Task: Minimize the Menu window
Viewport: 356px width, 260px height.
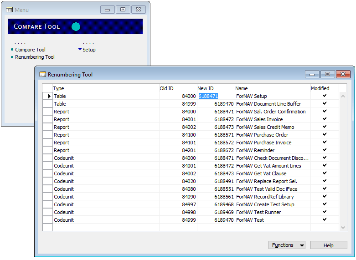Action: click(x=107, y=9)
